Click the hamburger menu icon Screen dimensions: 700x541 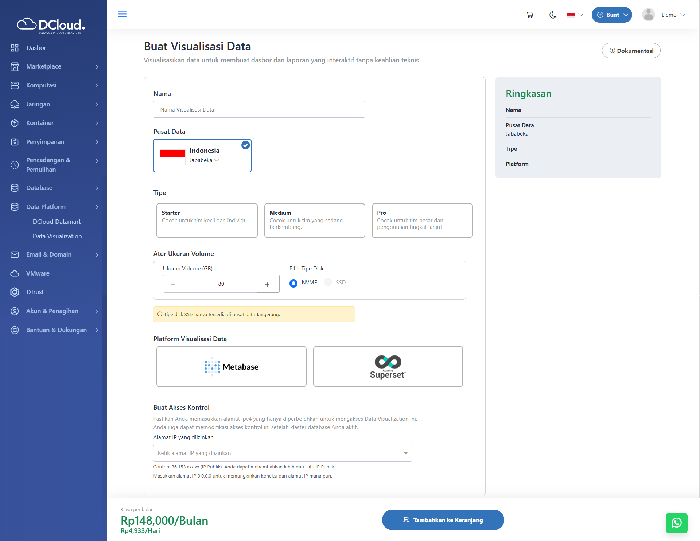pos(122,14)
